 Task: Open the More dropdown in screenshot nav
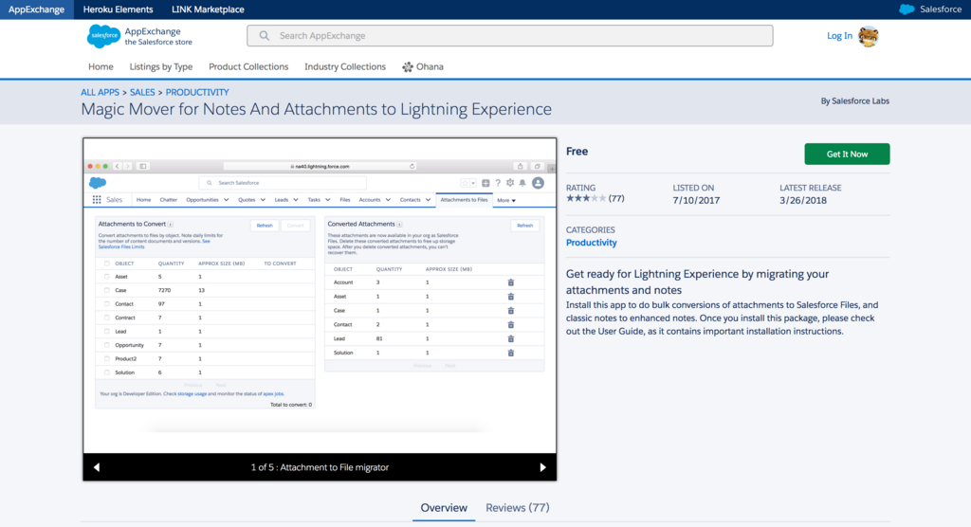506,201
